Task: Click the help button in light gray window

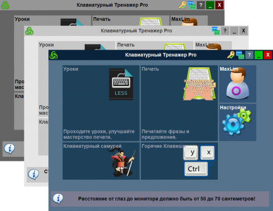Action: (x=225, y=31)
